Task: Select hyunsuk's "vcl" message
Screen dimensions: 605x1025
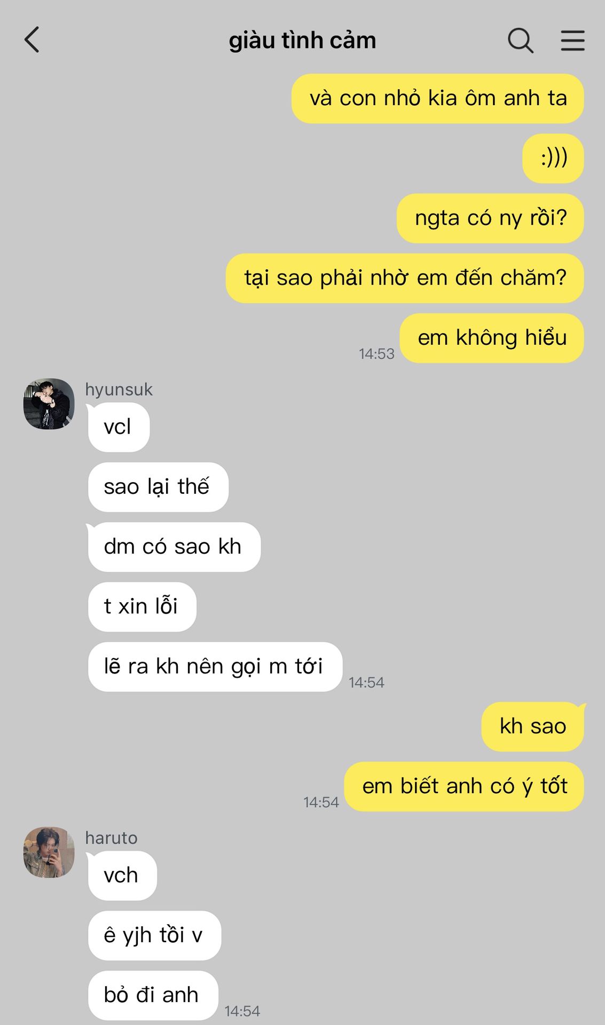Action: 119,427
